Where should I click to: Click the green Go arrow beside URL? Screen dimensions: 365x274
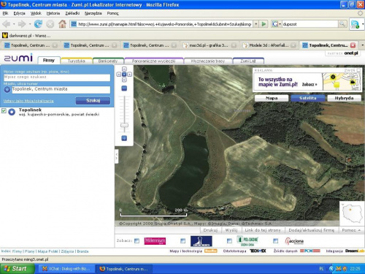(x=264, y=24)
